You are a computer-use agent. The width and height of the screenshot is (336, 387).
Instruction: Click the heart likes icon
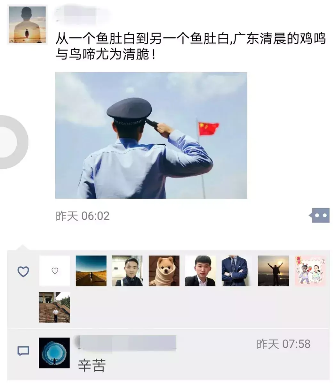coord(23,271)
